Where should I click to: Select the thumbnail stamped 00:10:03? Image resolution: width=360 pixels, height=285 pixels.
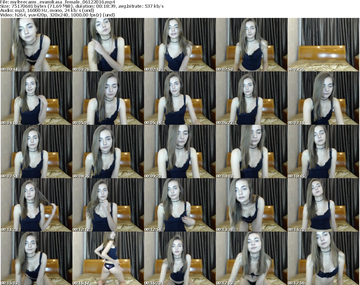252,152
